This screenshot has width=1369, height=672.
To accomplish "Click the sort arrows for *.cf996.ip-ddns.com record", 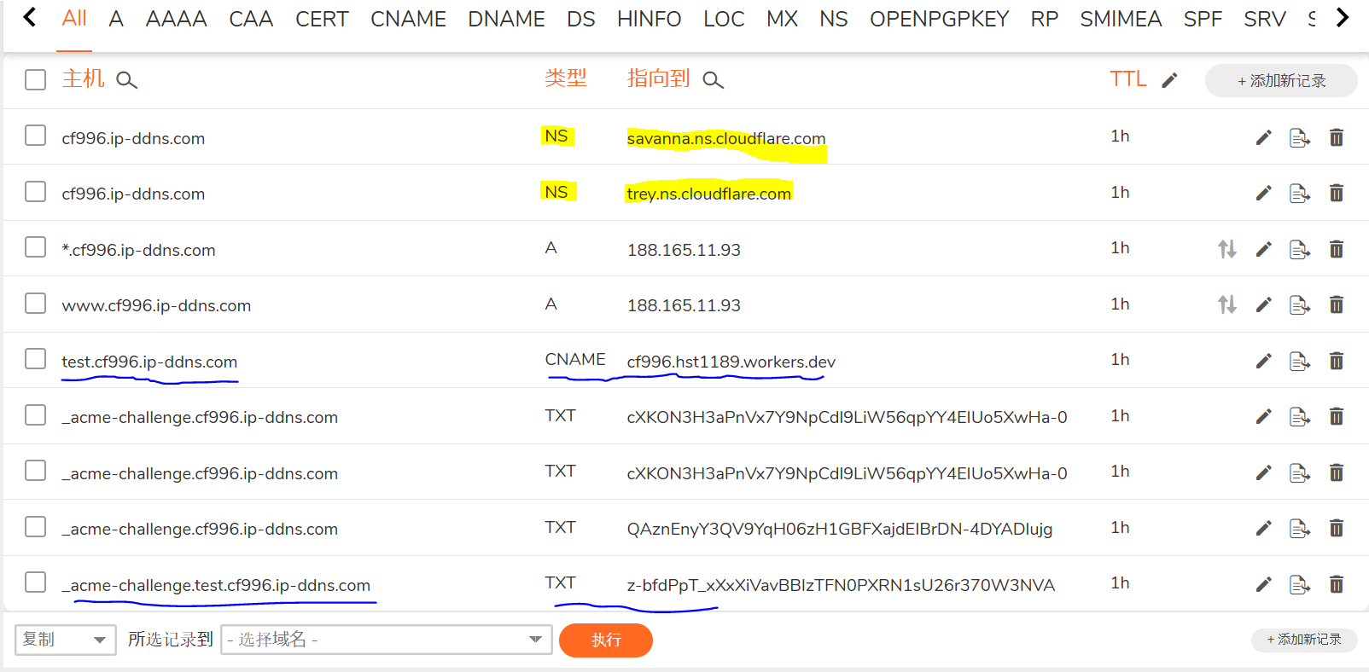I will (1226, 249).
